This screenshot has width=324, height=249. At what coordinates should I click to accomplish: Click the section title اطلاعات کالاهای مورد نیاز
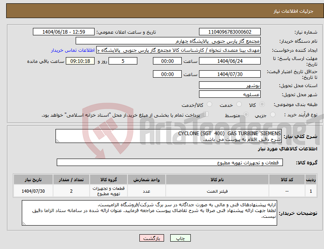(287, 149)
